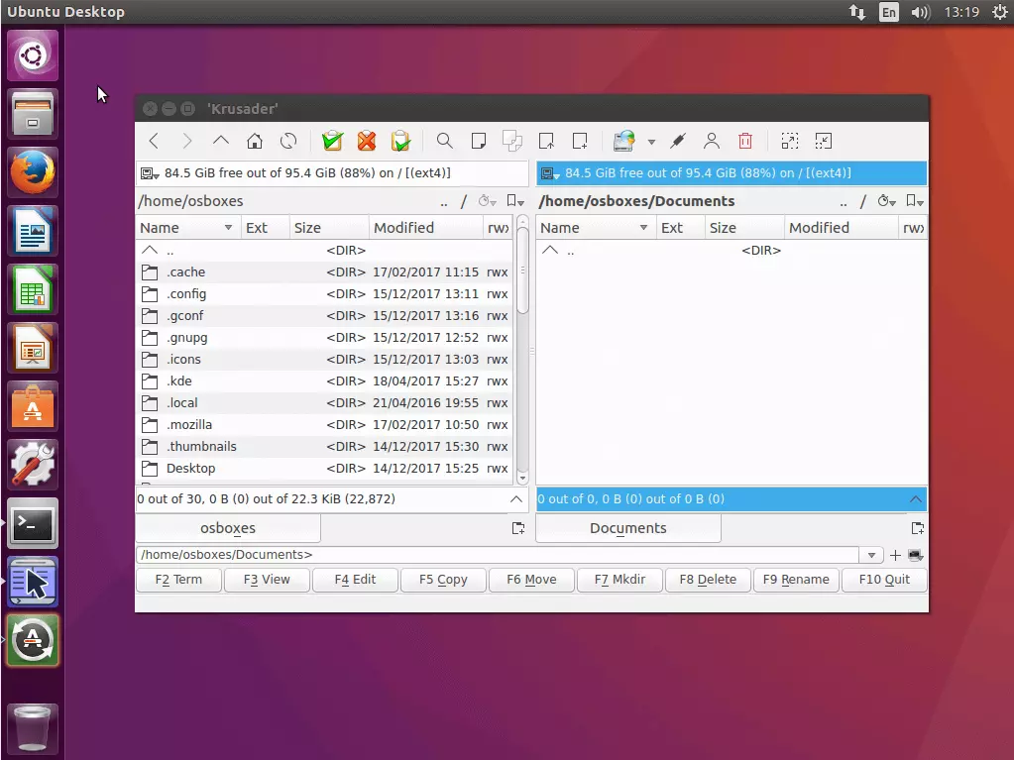The image size is (1014, 760).
Task: Open the En keyboard layout indicator
Action: (x=889, y=12)
